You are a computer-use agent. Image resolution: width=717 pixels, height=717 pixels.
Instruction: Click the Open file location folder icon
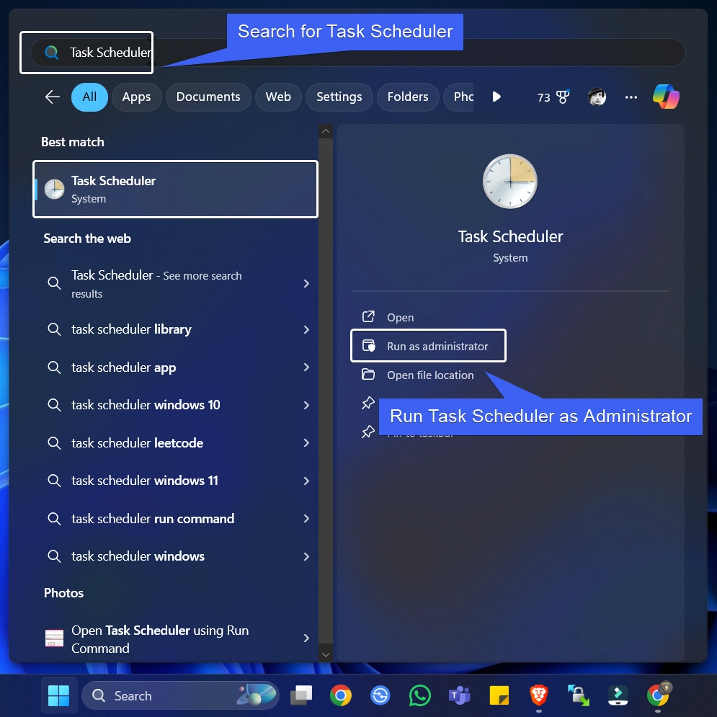368,375
